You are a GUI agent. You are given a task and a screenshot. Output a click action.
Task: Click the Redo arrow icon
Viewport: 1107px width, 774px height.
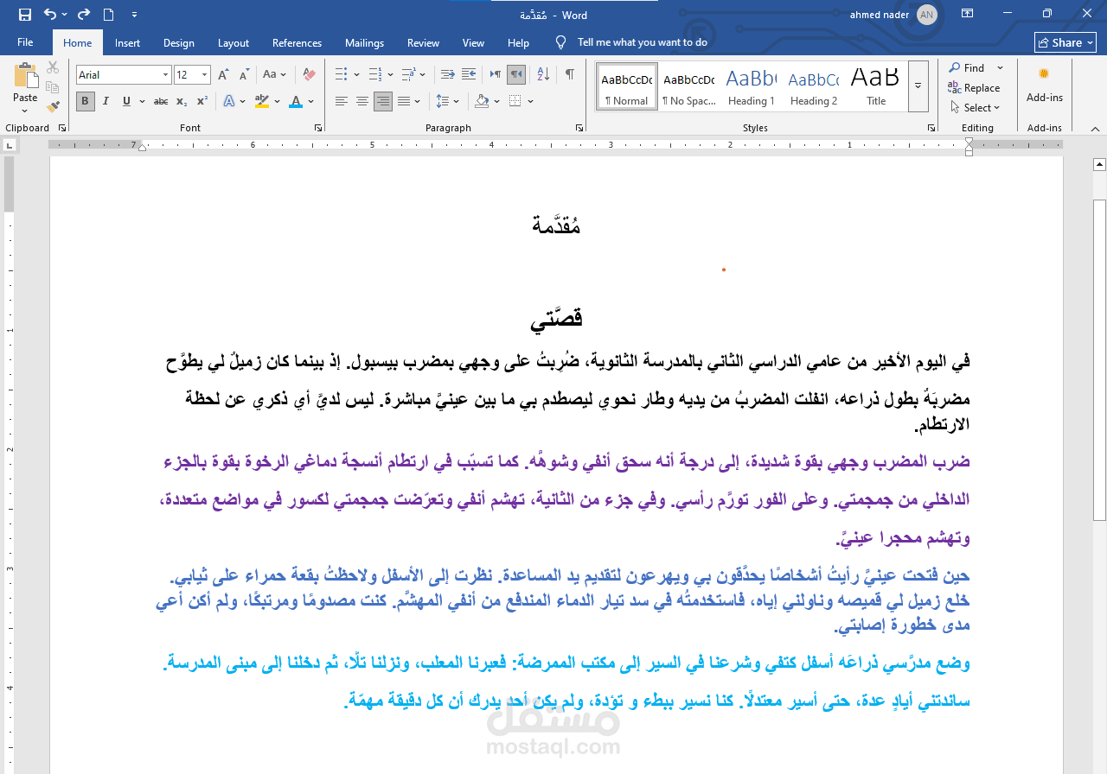click(x=84, y=14)
